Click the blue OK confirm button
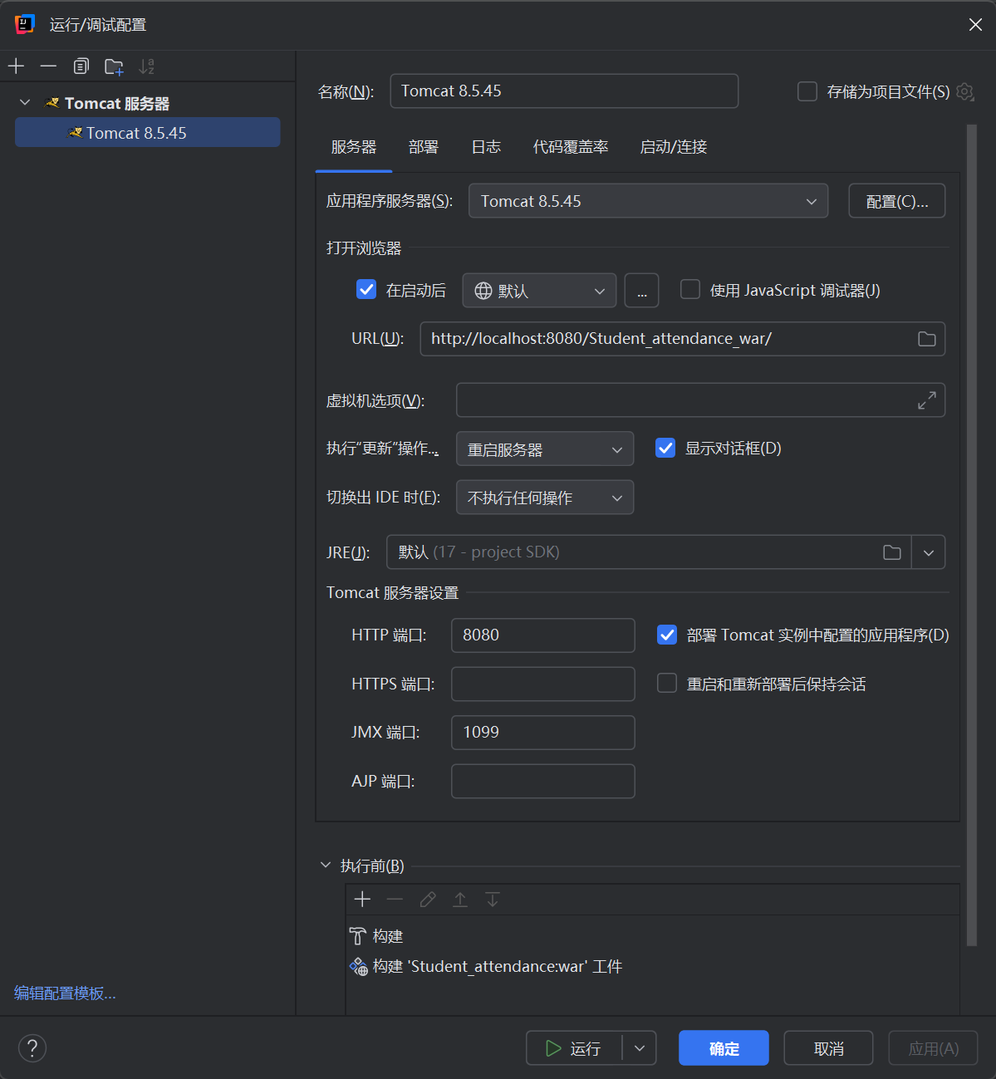 [724, 1048]
